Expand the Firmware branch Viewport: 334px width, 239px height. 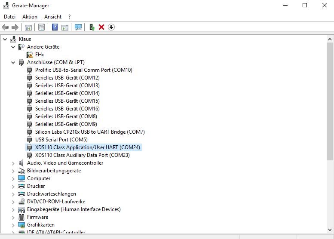[x=13, y=217]
